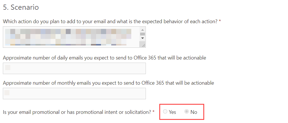Screen dimensions: 288x123
Task: Click the scrollbar thumb in the action textarea
Action: pos(142,34)
